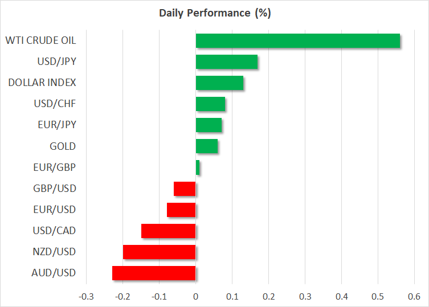Click the AUD/USD axis label
The image size is (429, 307).
(x=54, y=273)
